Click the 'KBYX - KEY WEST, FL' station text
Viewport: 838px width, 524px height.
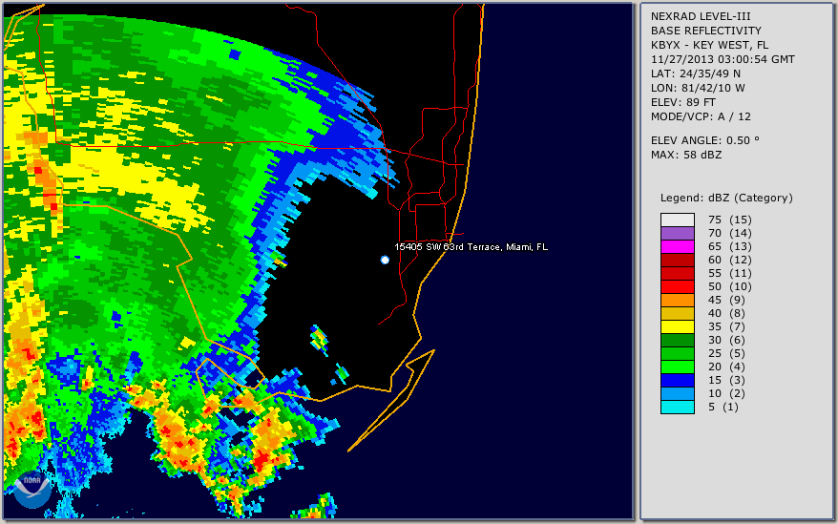(710, 45)
